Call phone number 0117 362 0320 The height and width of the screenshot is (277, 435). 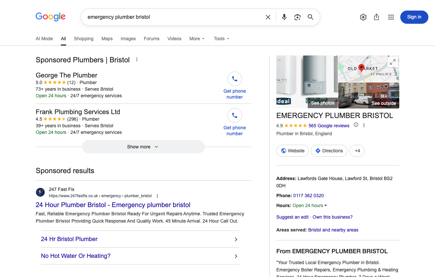pyautogui.click(x=308, y=196)
